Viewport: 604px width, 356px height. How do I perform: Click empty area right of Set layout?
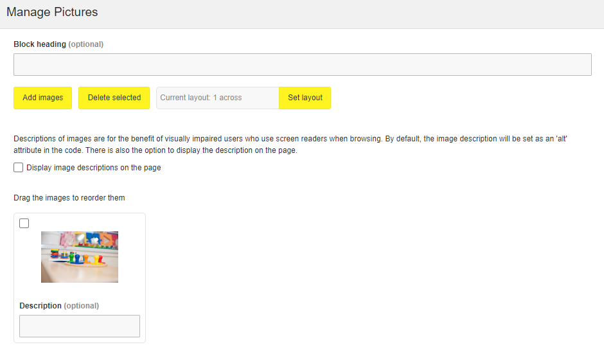[463, 98]
